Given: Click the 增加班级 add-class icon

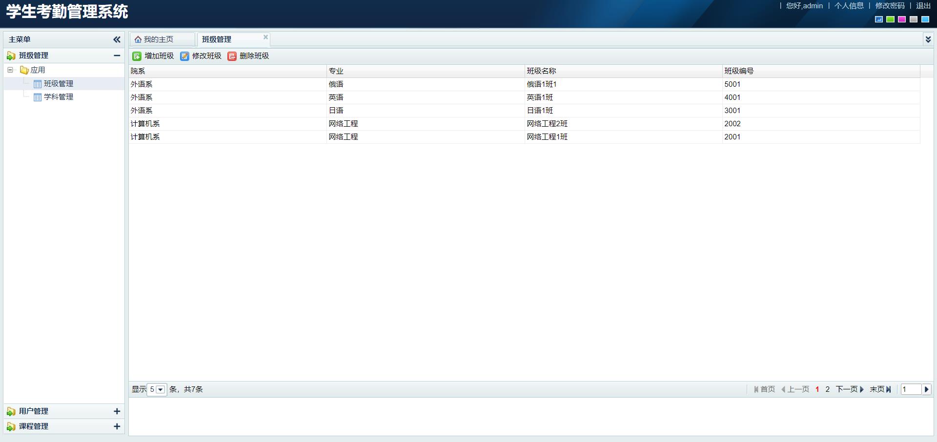Looking at the screenshot, I should 137,56.
